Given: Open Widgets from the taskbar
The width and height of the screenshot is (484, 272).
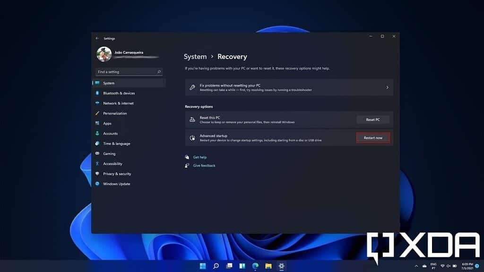Looking at the screenshot, I should tap(242, 266).
